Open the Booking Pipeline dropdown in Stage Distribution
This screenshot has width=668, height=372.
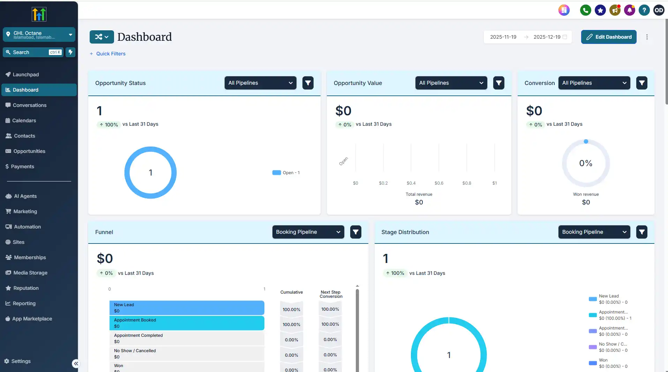594,232
